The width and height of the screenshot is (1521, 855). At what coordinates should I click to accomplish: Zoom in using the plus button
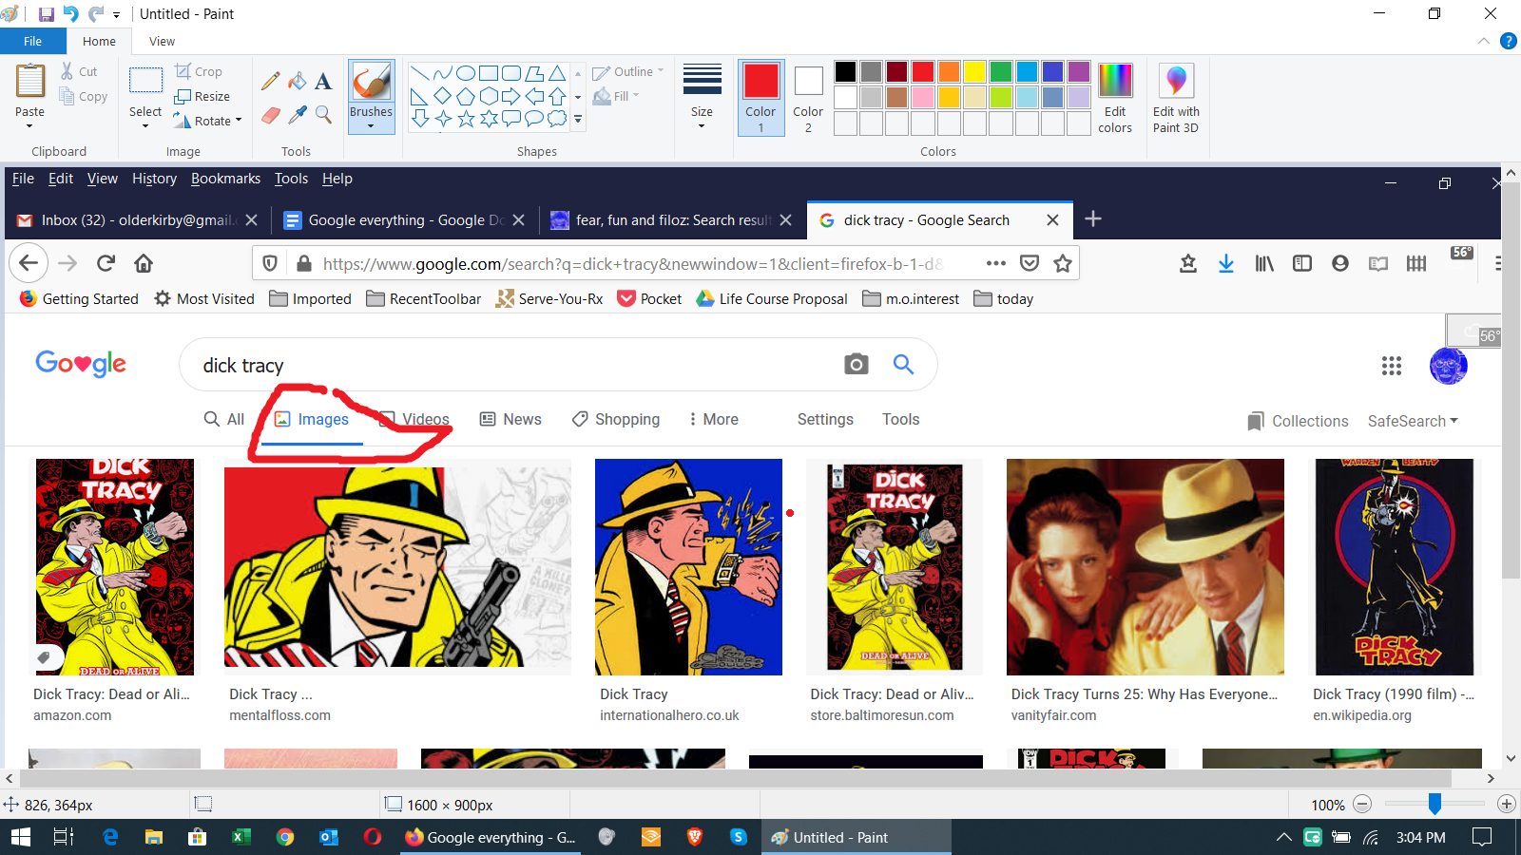click(x=1507, y=805)
